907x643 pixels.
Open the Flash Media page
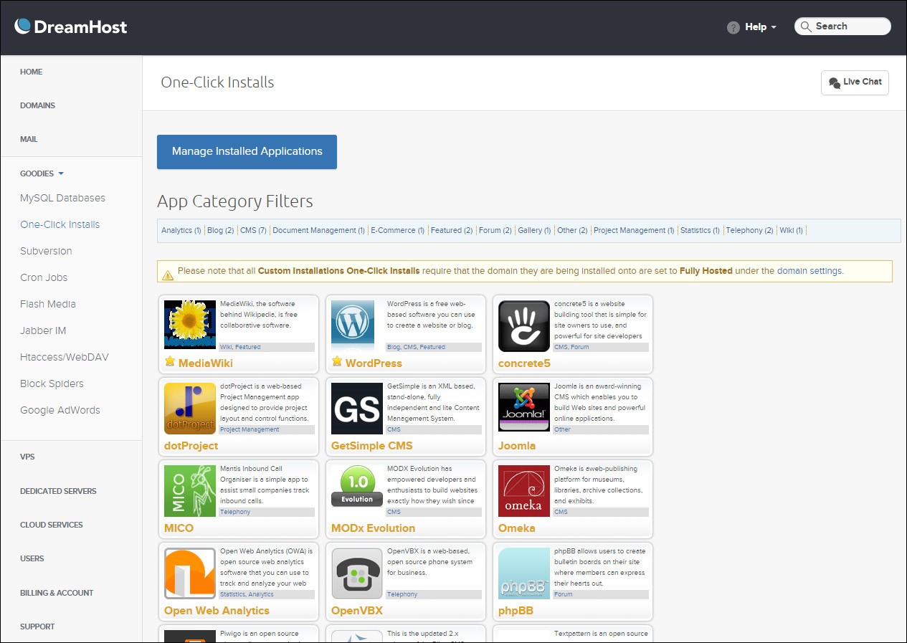pos(48,304)
